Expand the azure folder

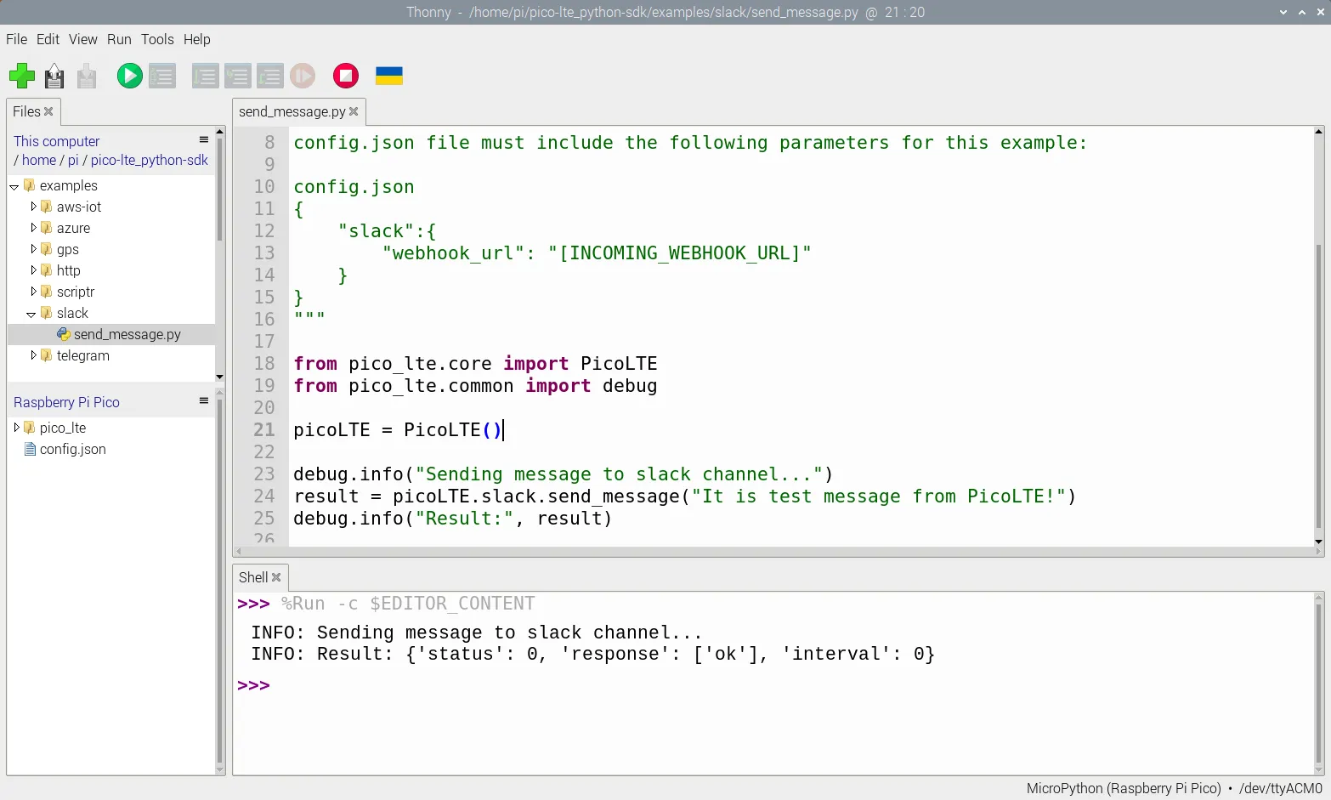click(33, 228)
